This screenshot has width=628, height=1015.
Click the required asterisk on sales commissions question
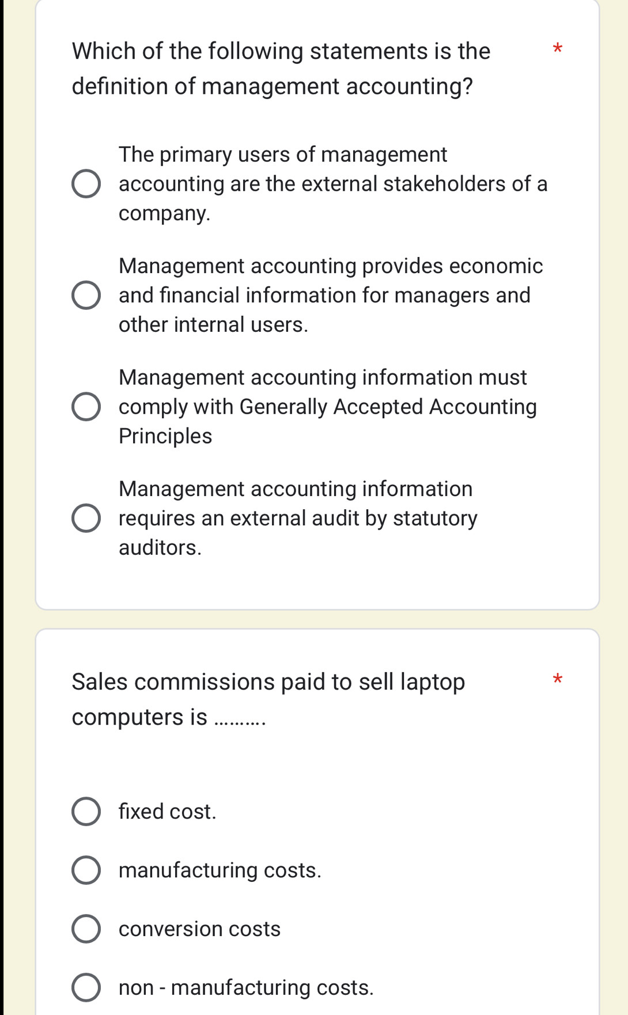click(x=557, y=679)
